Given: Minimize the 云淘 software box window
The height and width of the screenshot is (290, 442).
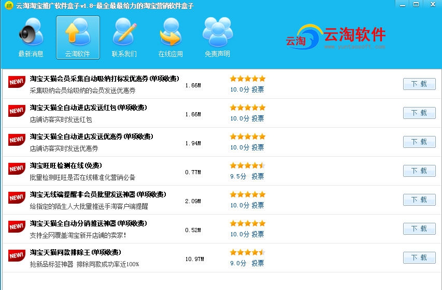Looking at the screenshot, I should coord(403,5).
